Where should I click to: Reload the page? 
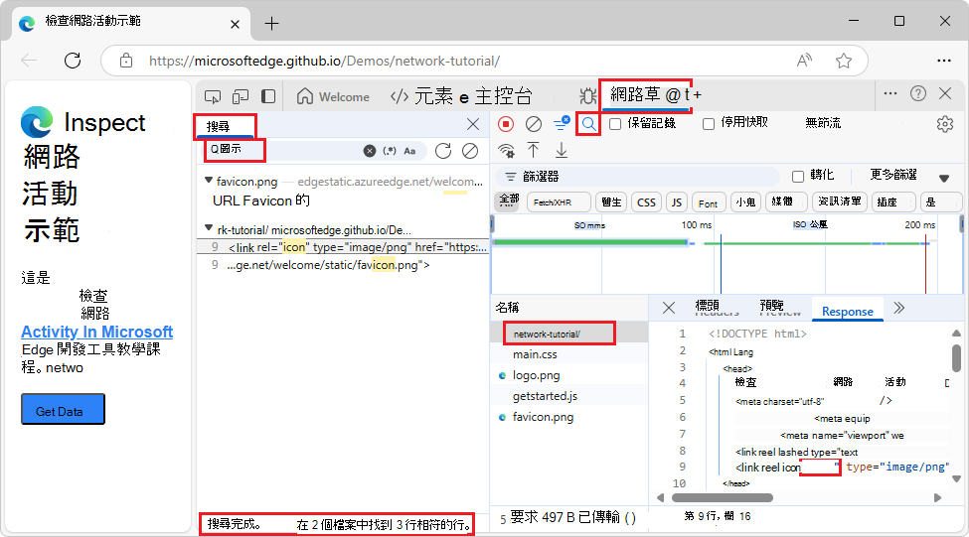[73, 61]
